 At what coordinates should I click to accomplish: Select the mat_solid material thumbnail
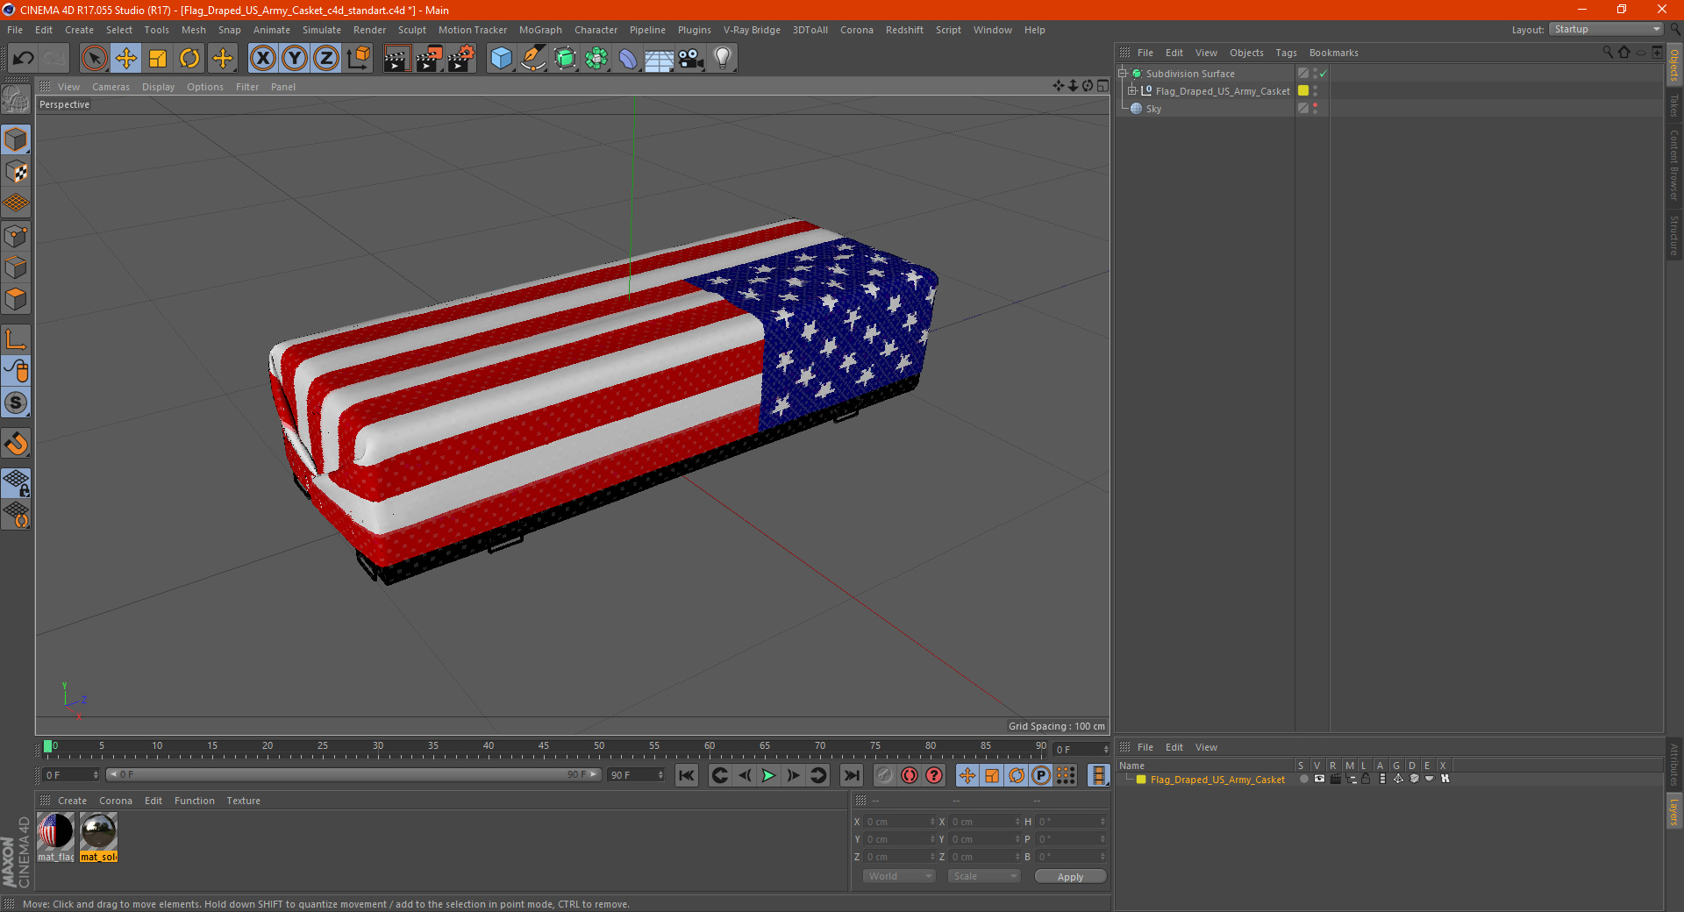pyautogui.click(x=98, y=831)
